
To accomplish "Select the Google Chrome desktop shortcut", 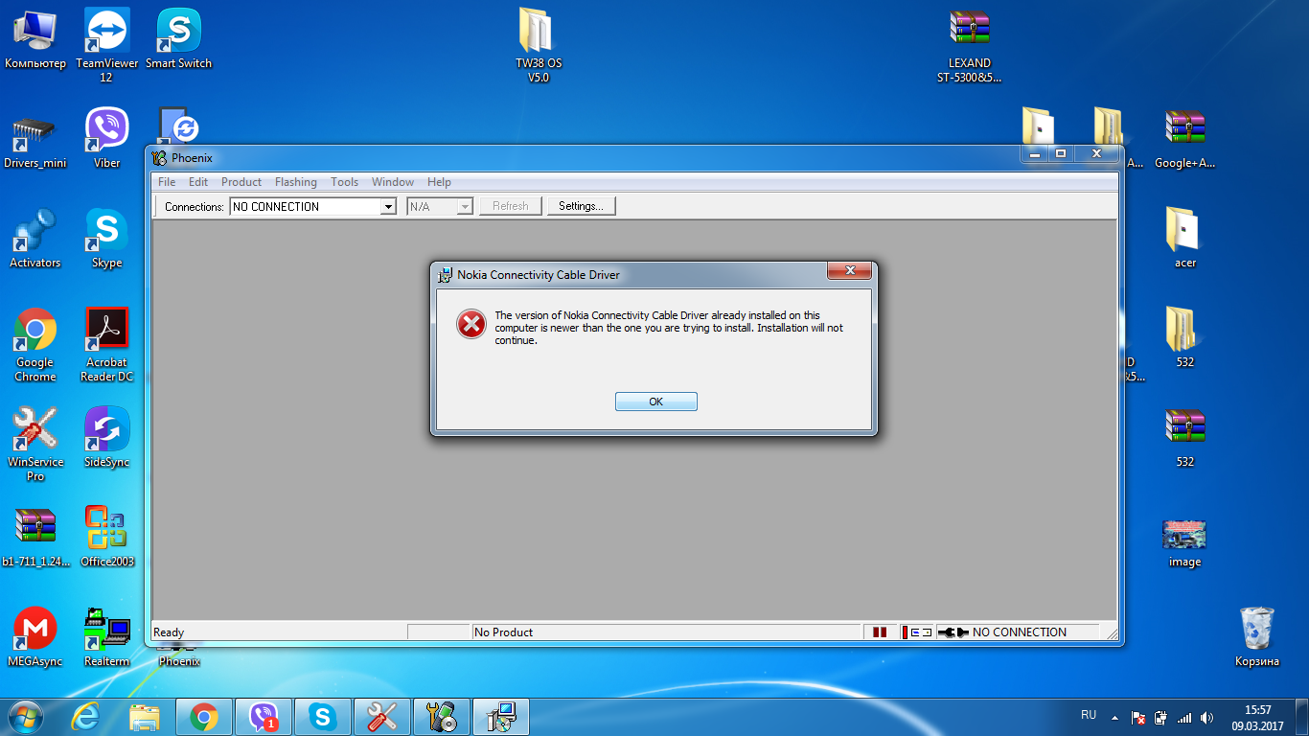I will point(35,345).
